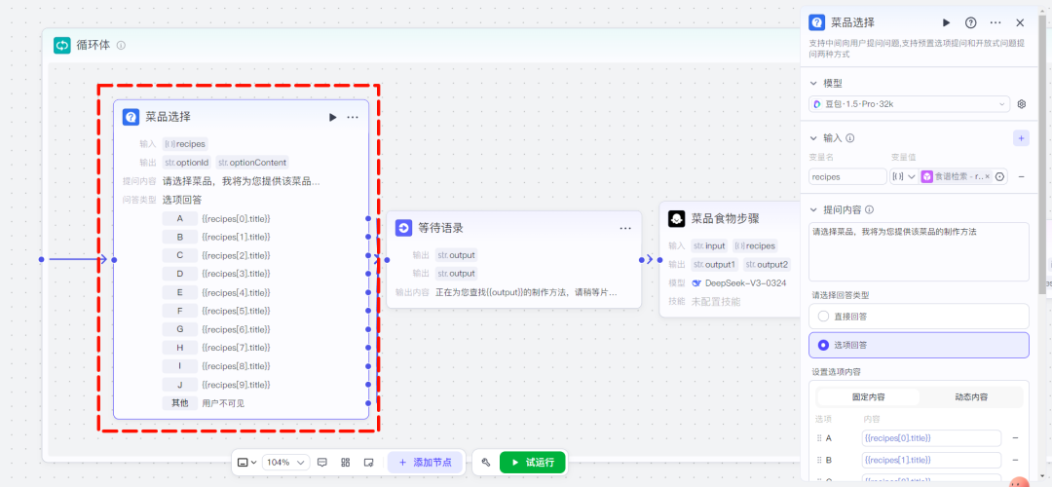Open the more menu on 菜品选择 canvas card

pyautogui.click(x=353, y=118)
